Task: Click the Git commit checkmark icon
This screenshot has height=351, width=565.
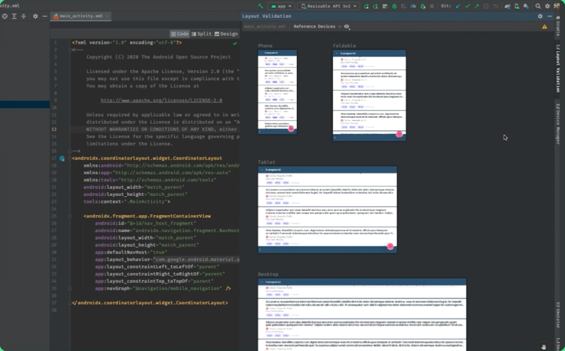Action: click(467, 6)
